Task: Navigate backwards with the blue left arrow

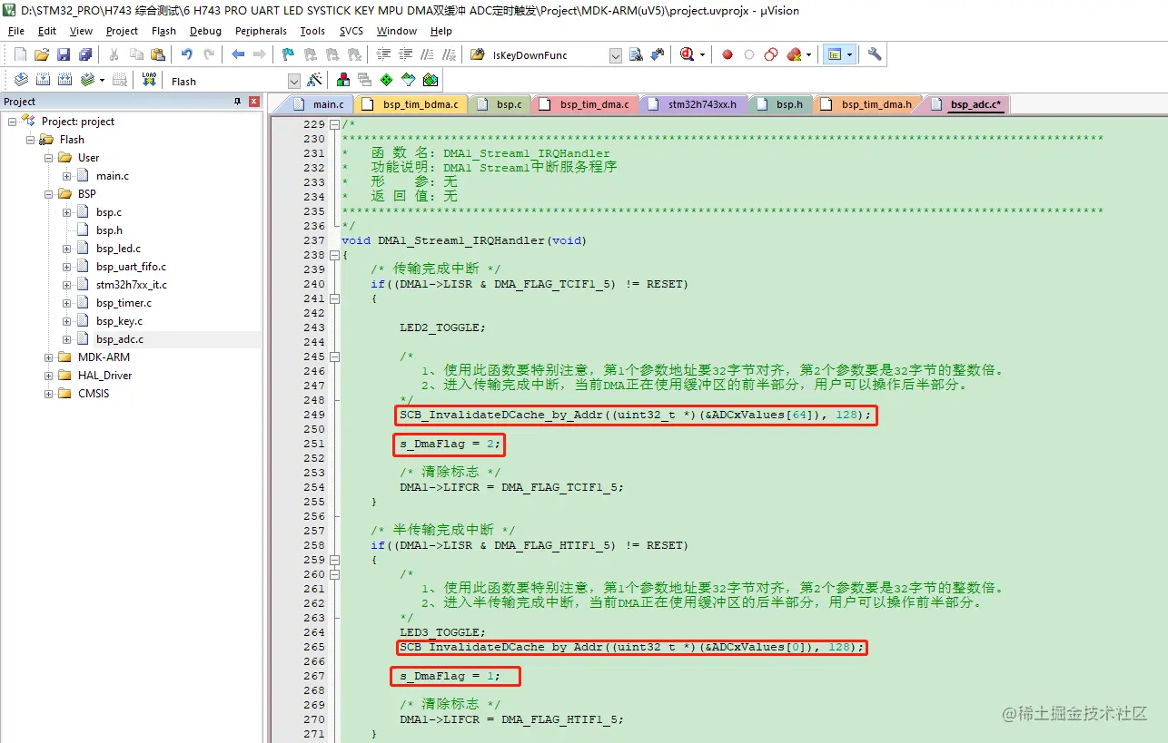Action: point(238,54)
